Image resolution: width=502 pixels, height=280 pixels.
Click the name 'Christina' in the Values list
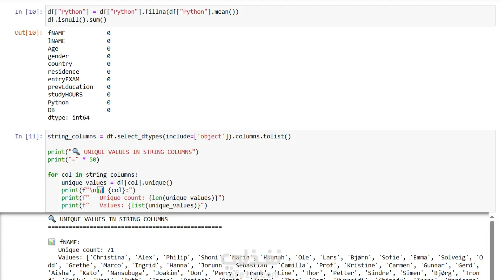coord(109,258)
